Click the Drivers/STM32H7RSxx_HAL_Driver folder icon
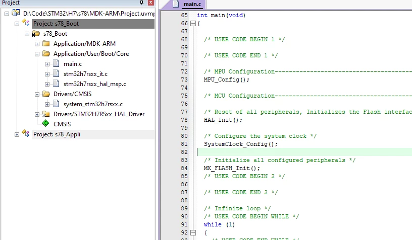 coord(46,114)
